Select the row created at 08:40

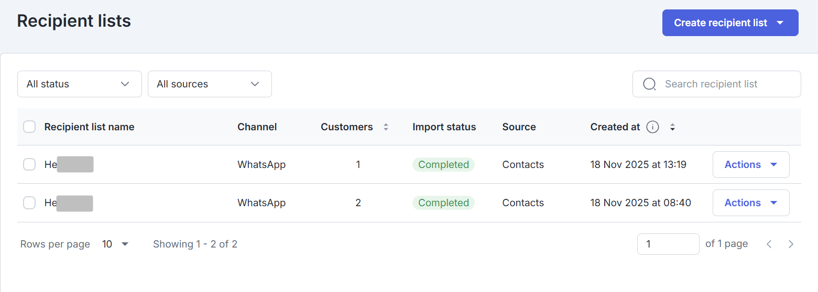(29, 203)
